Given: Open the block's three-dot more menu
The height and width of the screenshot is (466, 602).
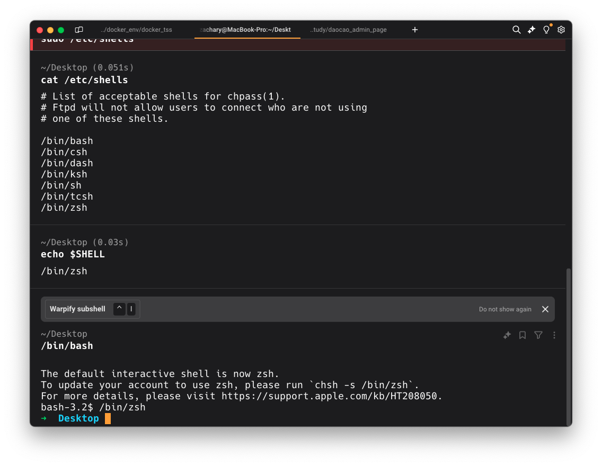Looking at the screenshot, I should [554, 335].
